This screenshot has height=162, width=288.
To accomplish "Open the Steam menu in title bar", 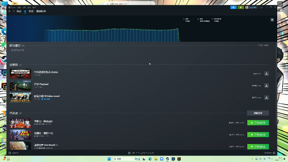I will pos(12,8).
